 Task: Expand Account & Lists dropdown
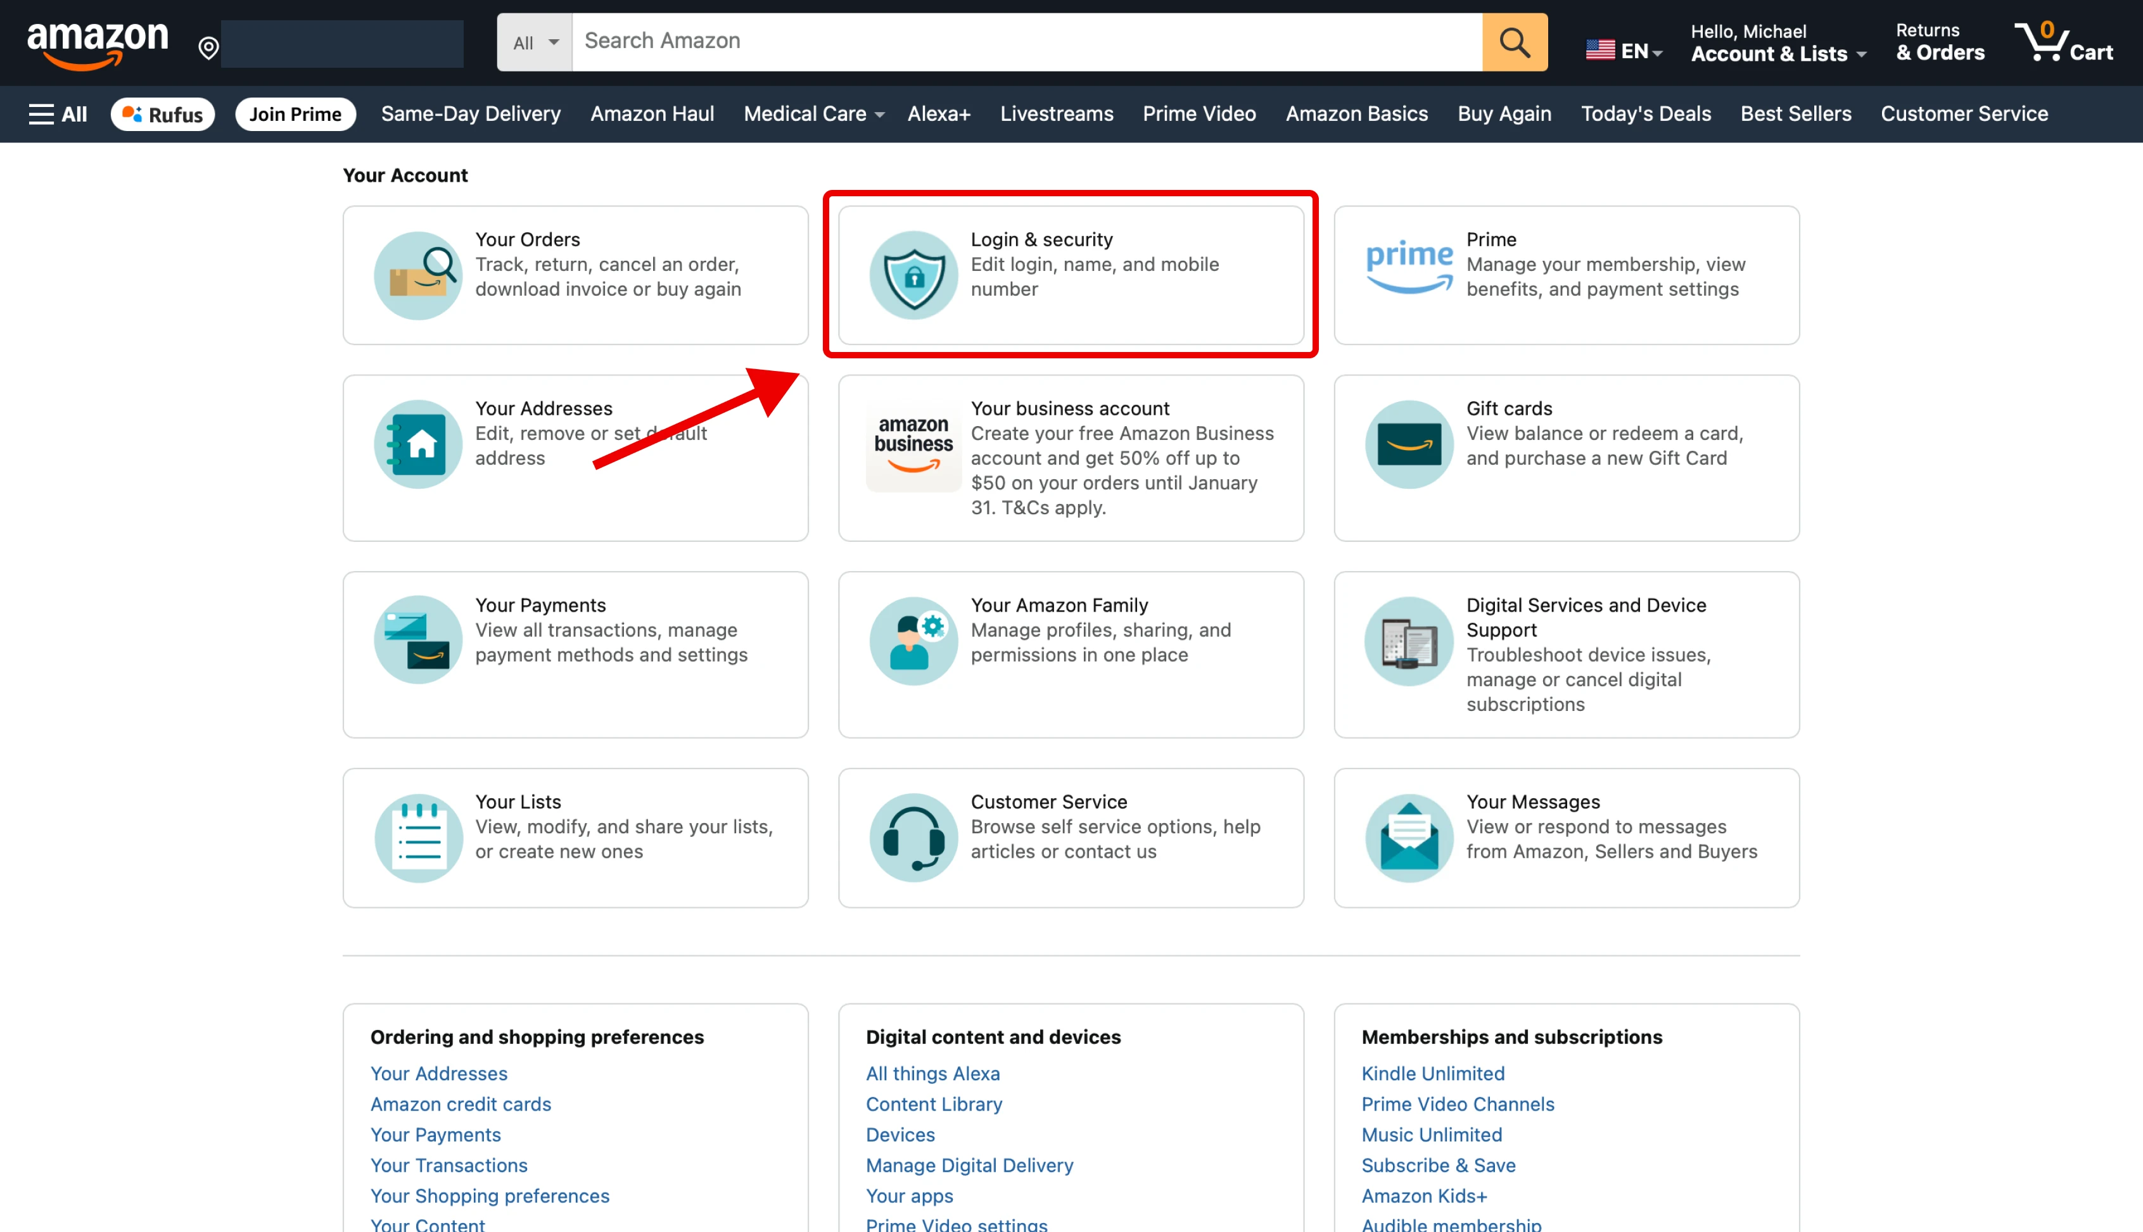point(1777,53)
